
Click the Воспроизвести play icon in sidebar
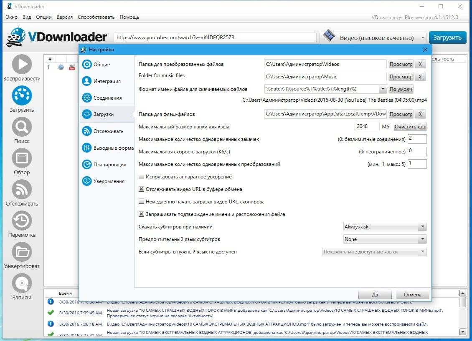tap(22, 64)
